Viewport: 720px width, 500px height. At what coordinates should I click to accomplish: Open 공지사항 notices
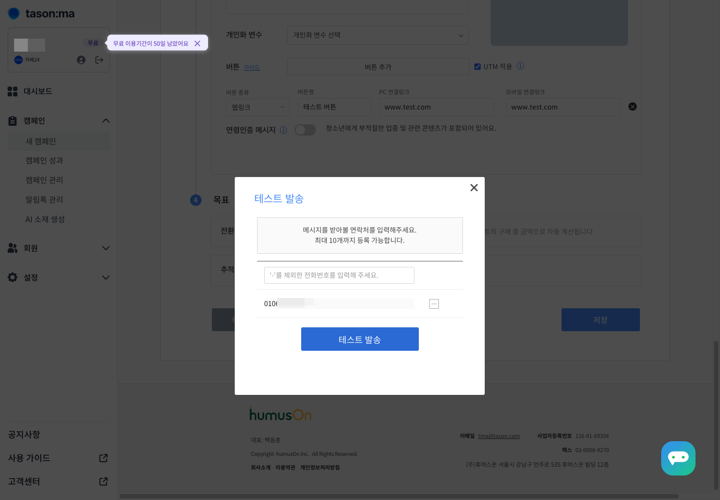(x=24, y=435)
